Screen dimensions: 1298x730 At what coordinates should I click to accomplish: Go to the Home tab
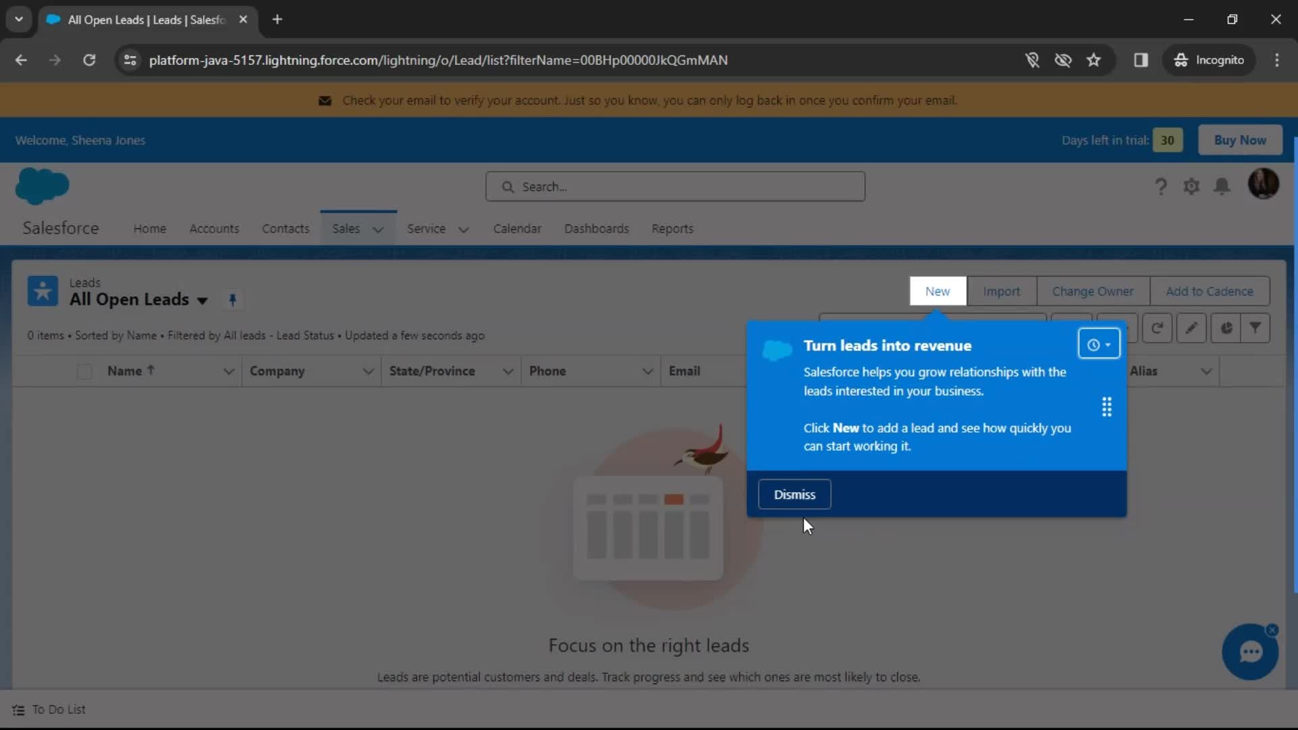[x=149, y=229]
